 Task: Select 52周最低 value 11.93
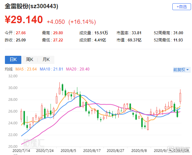coord(178,40)
